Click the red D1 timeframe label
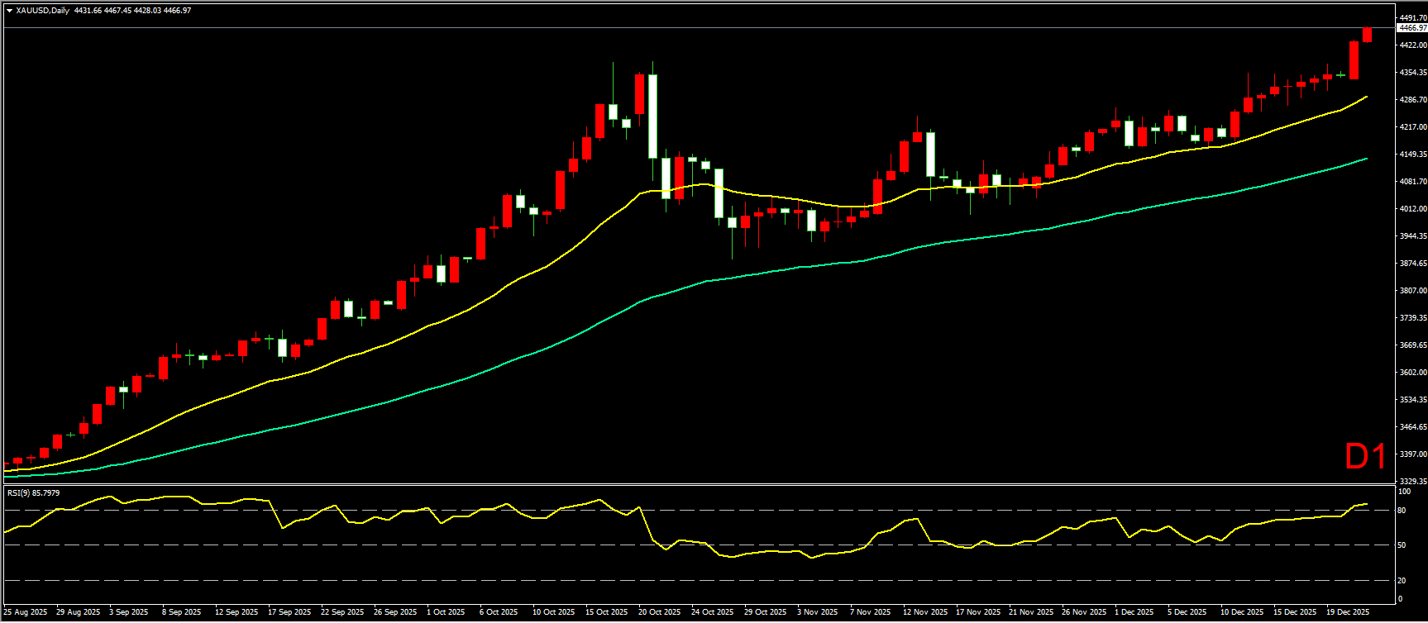Viewport: 1428px width, 623px height. point(1365,457)
